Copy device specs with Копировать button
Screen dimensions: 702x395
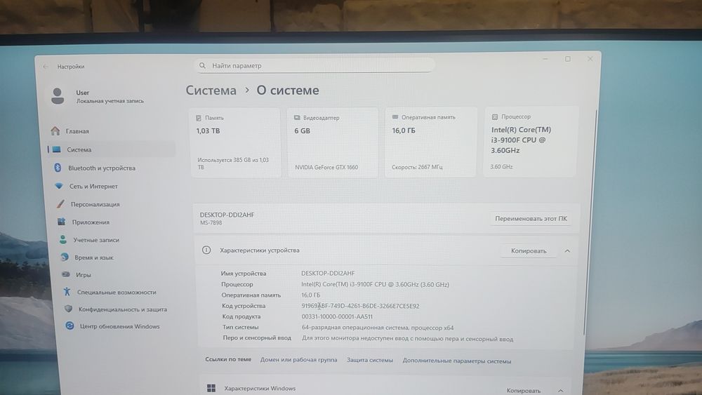coord(529,251)
